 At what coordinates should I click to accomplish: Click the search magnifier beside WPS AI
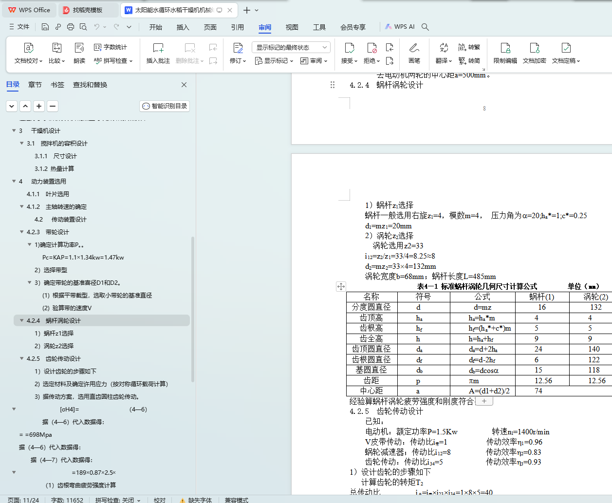(425, 27)
